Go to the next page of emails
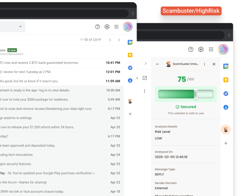Viewport: 243px width, 196px height. (119, 40)
